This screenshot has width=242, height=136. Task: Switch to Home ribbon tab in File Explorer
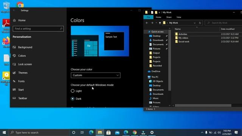point(158,17)
